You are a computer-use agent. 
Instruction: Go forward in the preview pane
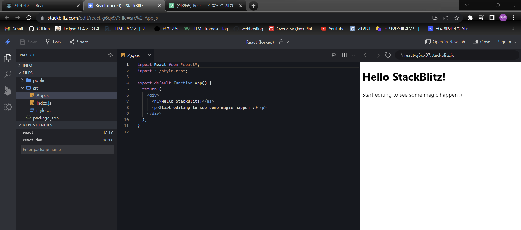pyautogui.click(x=377, y=55)
